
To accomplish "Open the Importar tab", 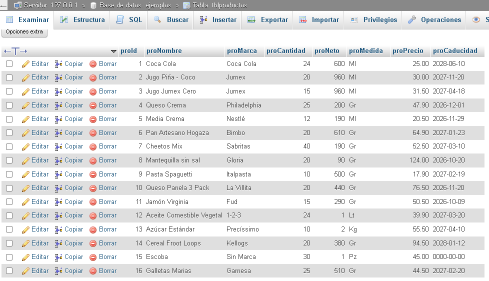I will click(x=318, y=19).
